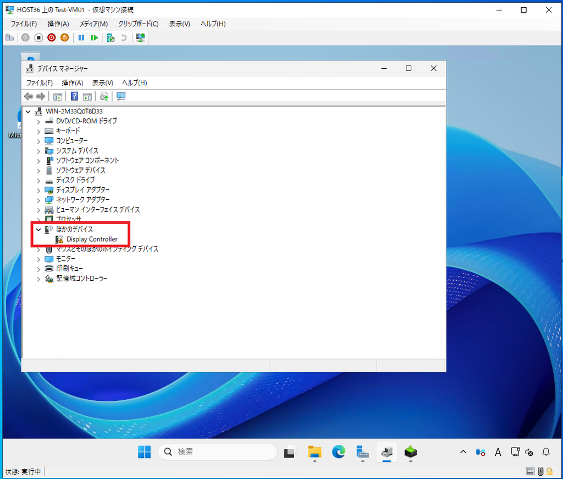Expand ヒューマン インターフェイス デバイス category
563x479 pixels.
coord(38,210)
